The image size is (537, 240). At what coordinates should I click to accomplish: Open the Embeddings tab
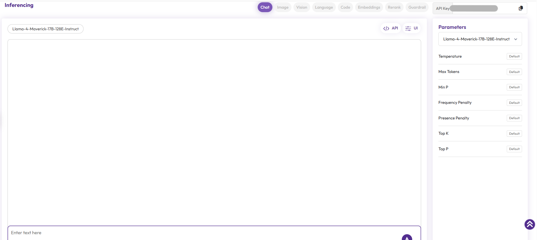pyautogui.click(x=369, y=7)
